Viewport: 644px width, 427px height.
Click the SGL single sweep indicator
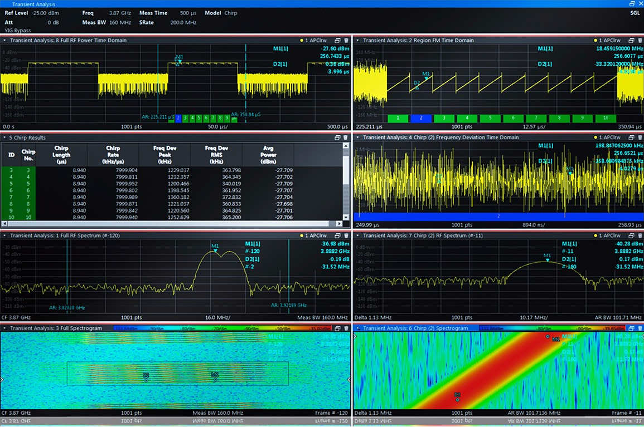pyautogui.click(x=635, y=13)
